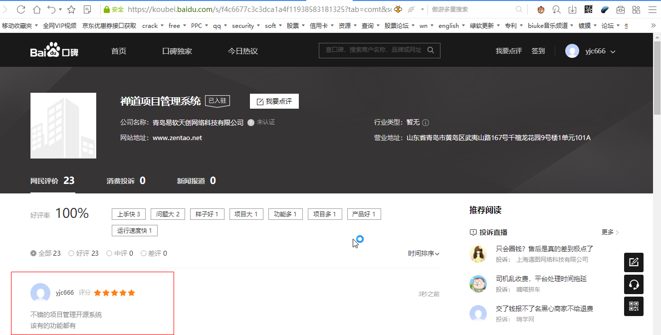The width and height of the screenshot is (661, 335).
Task: Open complaint 司机乱收费，平台处理时间拖延
Action: click(541, 279)
